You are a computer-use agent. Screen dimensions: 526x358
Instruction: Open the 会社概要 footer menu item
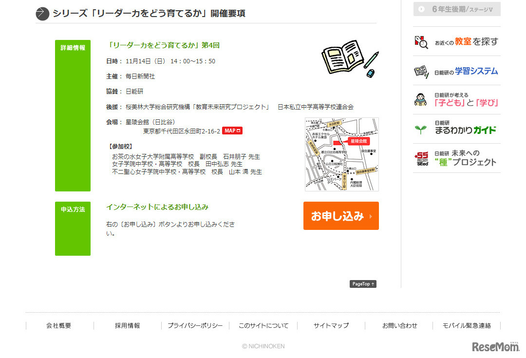point(58,325)
